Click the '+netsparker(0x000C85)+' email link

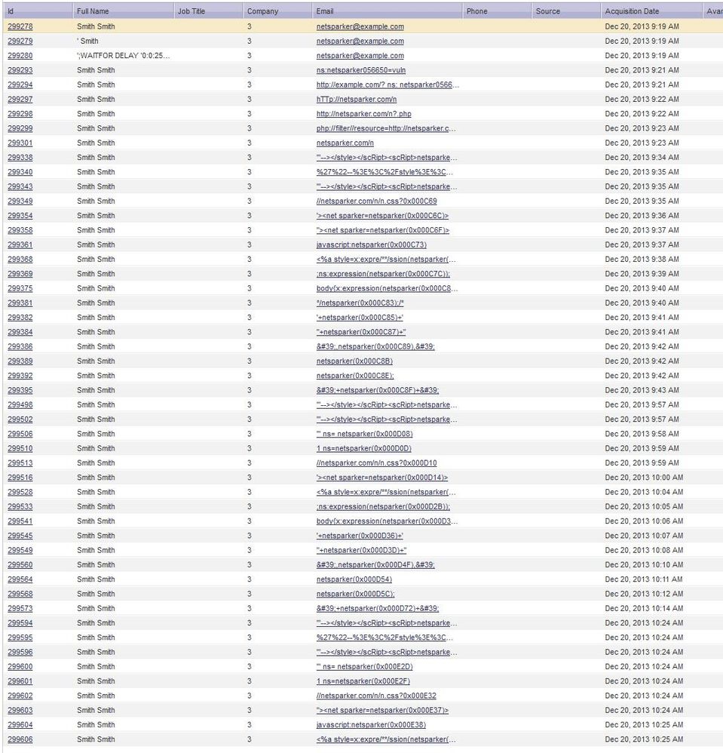pos(360,318)
